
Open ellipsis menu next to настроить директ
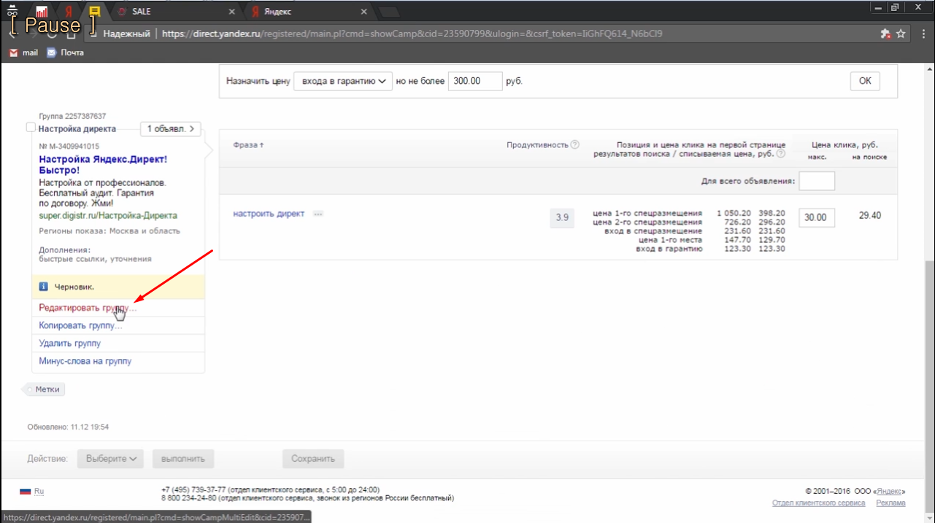pyautogui.click(x=318, y=214)
